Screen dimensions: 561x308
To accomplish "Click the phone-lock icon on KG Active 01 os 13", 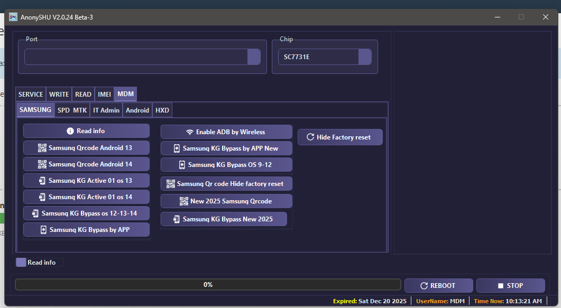I will [42, 181].
